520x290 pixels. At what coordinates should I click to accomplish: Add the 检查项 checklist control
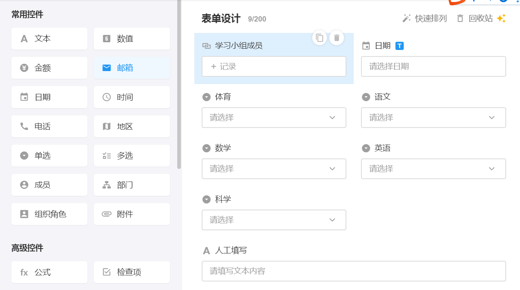click(132, 272)
